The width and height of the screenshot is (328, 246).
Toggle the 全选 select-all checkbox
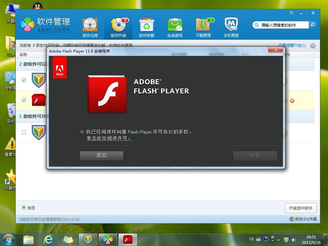coord(24,208)
